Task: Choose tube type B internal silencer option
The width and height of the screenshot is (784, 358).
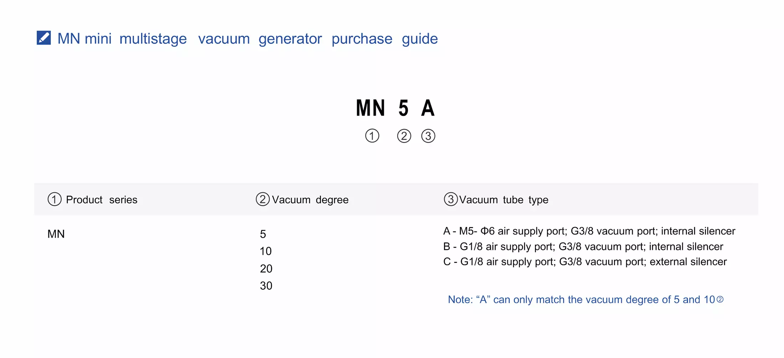Action: point(583,246)
